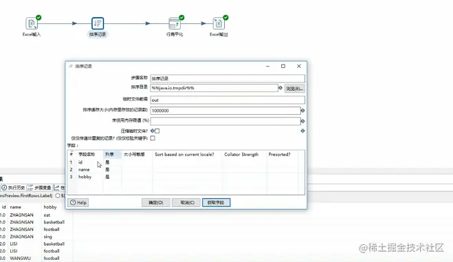Click the Presorted? column header
The width and height of the screenshot is (453, 262).
click(x=279, y=154)
